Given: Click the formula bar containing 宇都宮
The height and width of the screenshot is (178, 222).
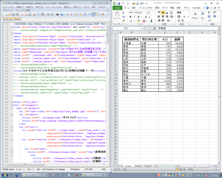Looking at the screenshot, I should pyautogui.click(x=187, y=28).
